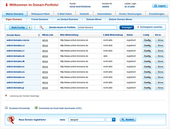Click the Druckbare Domainliste link
The image size is (170, 129).
19,108
